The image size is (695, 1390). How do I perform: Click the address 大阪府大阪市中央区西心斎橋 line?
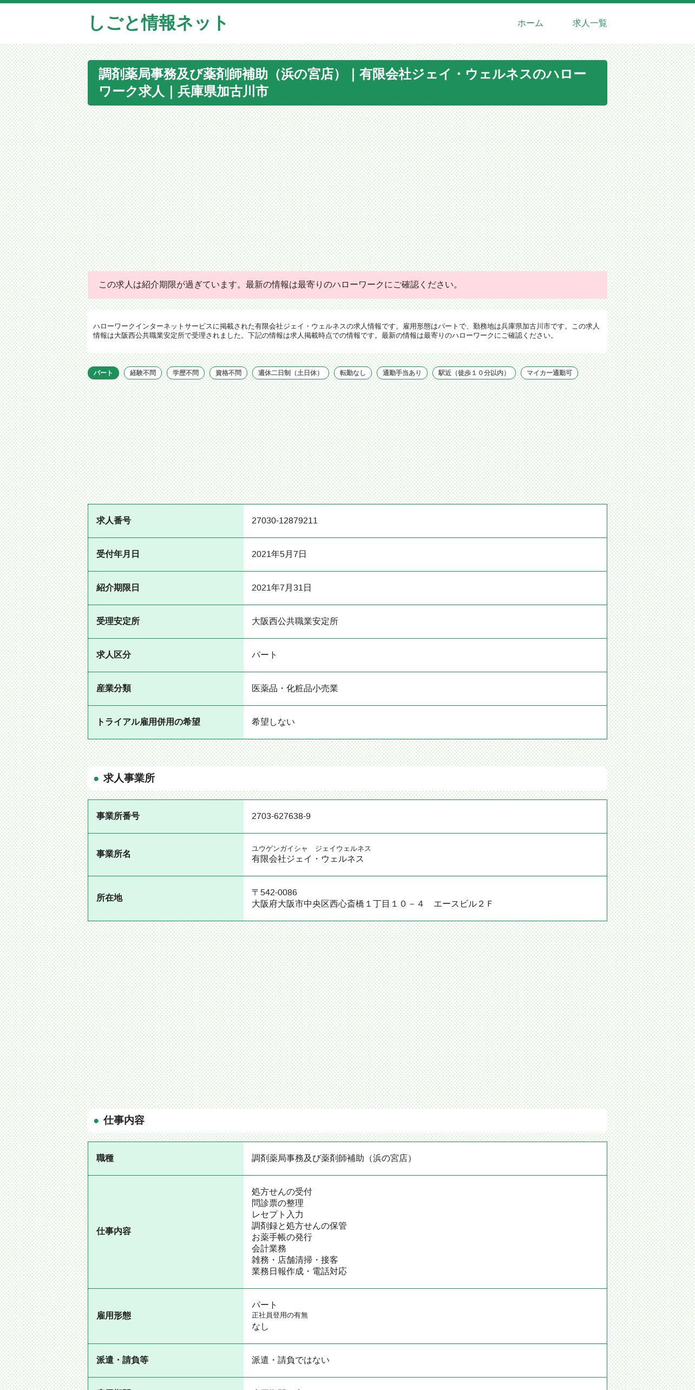click(372, 904)
